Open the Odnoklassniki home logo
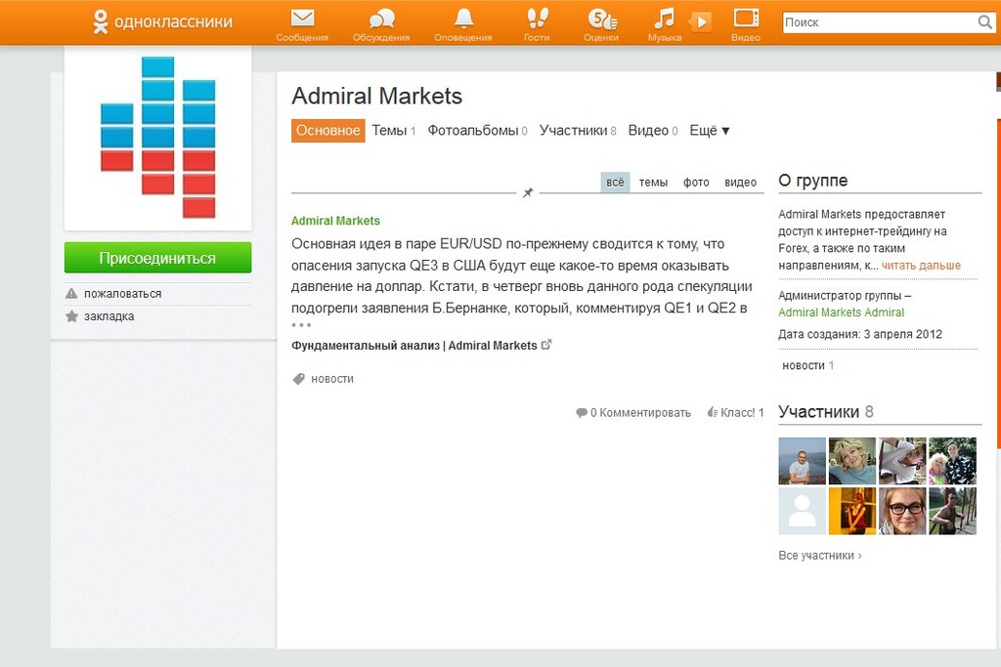This screenshot has height=667, width=1001. [x=162, y=21]
